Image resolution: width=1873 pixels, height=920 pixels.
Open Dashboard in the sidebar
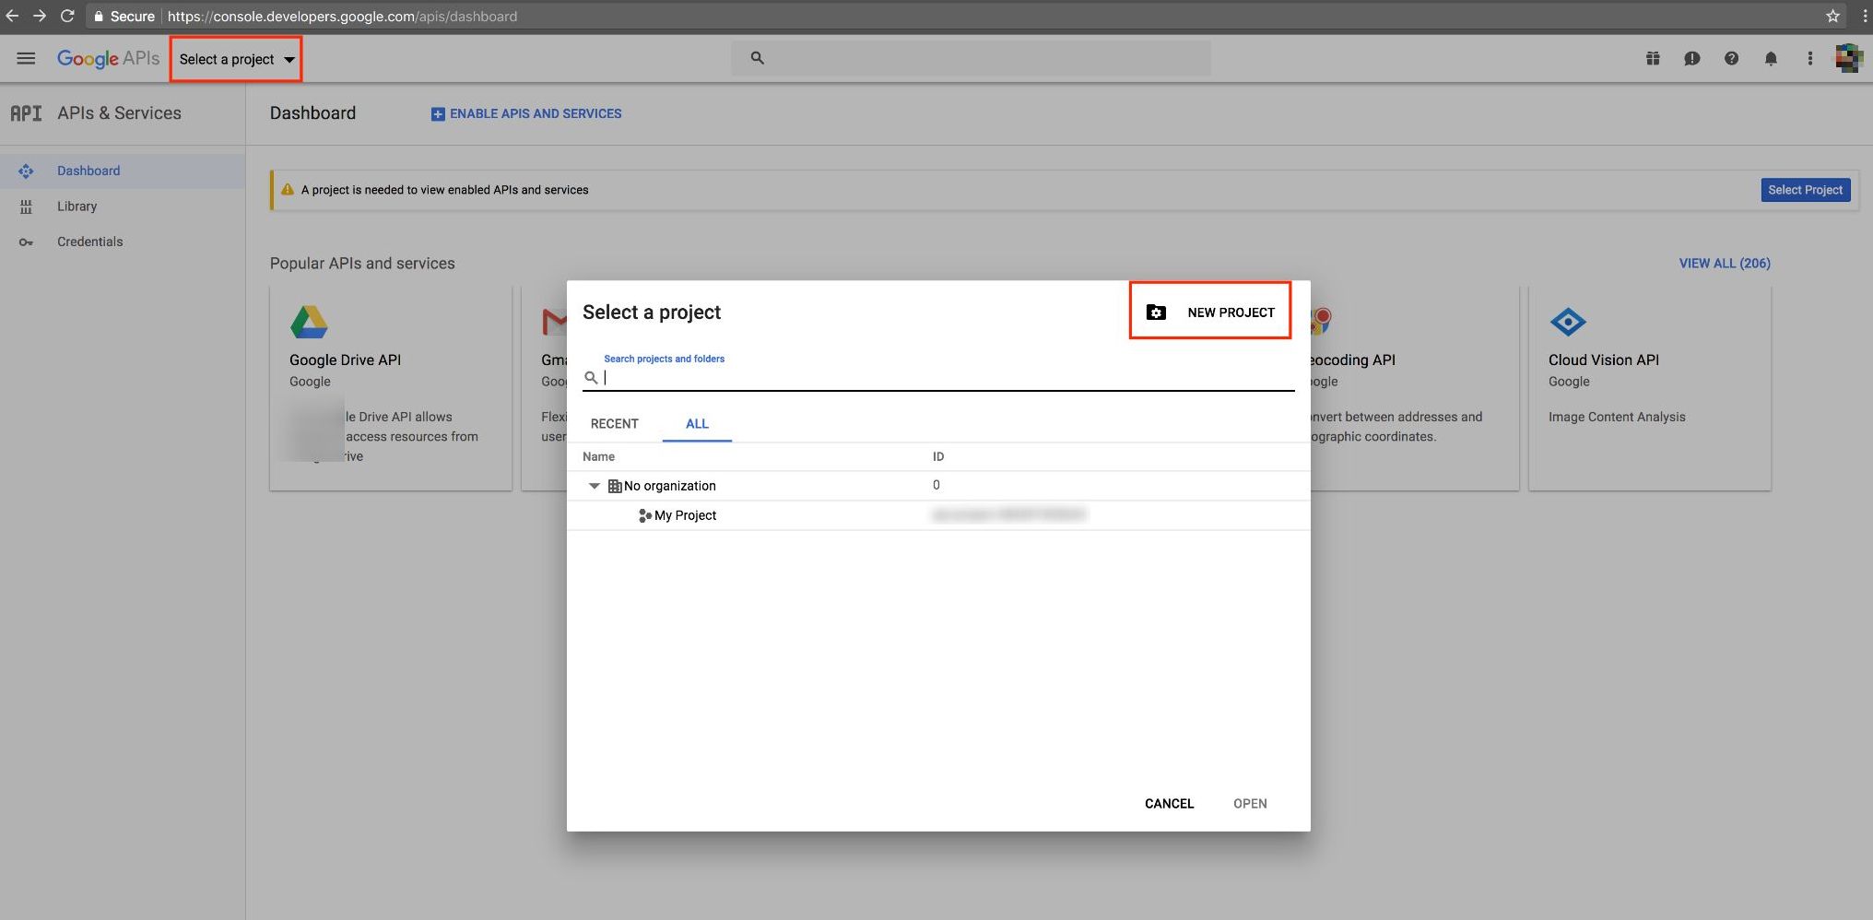(123, 171)
